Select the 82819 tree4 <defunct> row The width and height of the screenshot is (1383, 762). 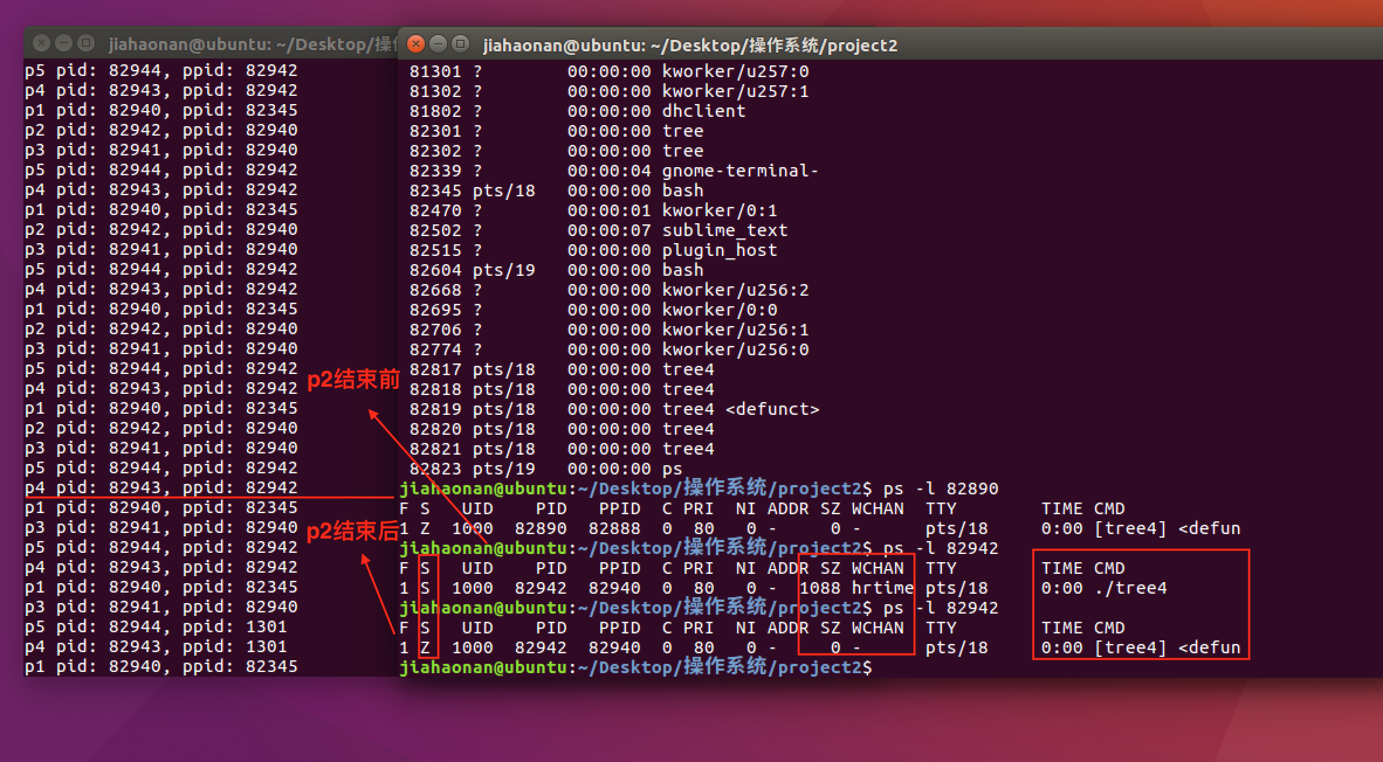(614, 409)
